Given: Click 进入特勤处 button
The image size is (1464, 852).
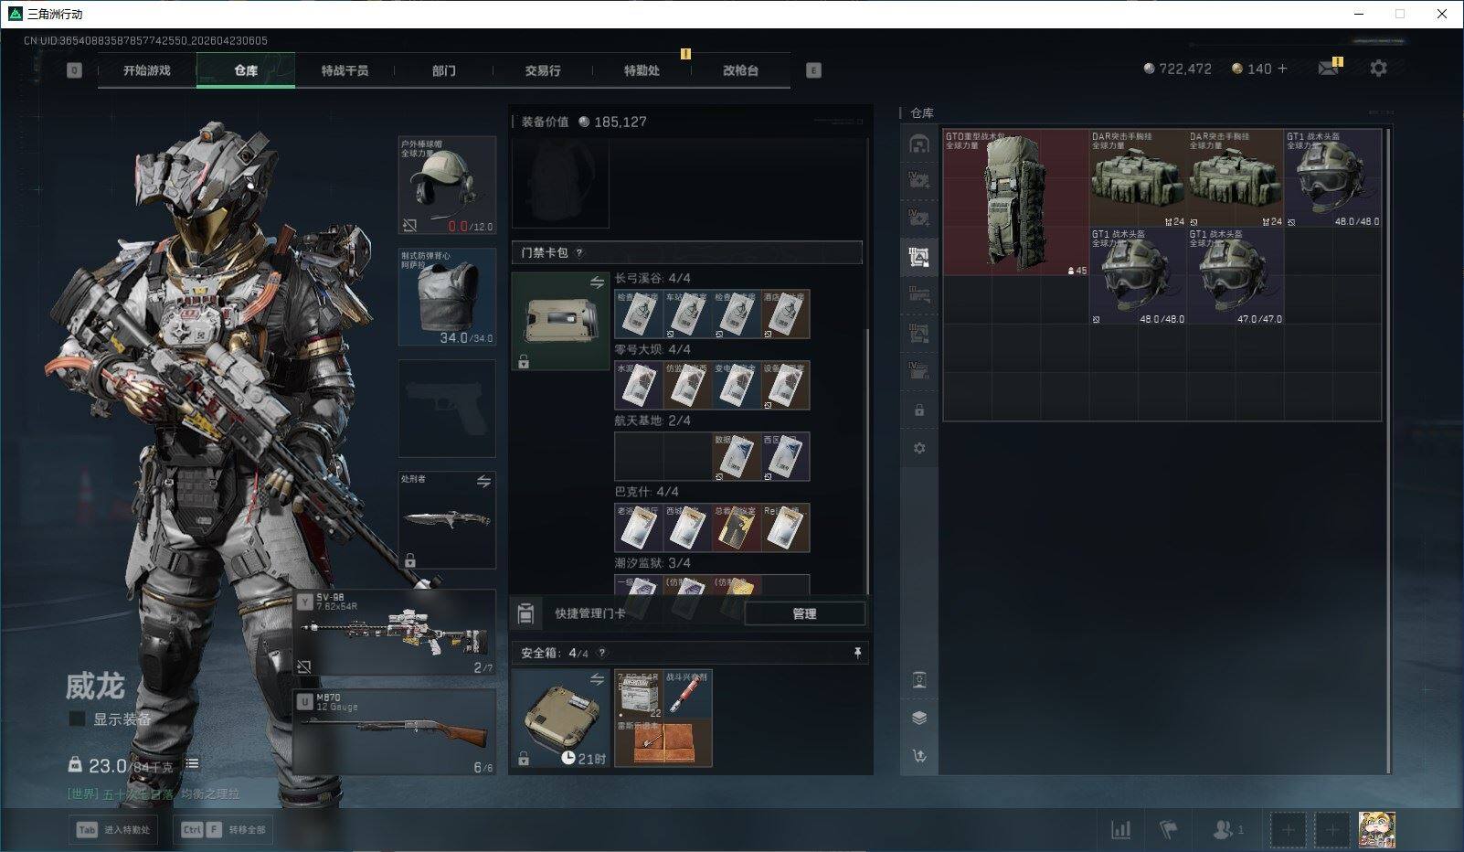Looking at the screenshot, I should [111, 830].
